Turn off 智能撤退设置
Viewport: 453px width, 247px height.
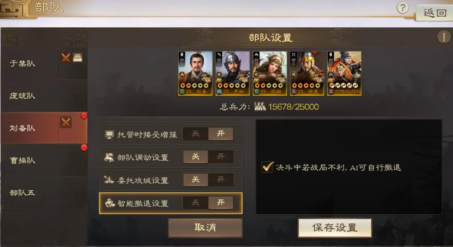coord(195,203)
